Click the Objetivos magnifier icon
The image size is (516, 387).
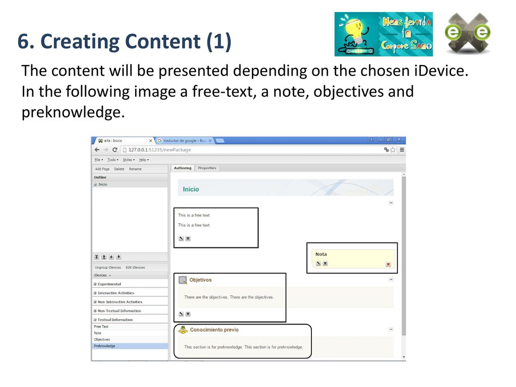(x=182, y=280)
